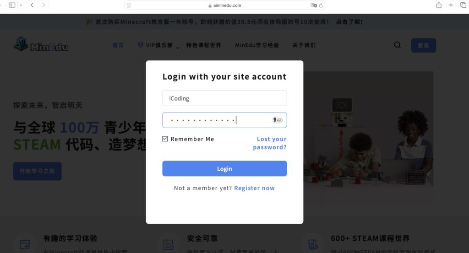
Task: Reload the page with refresh icon
Action: [321, 5]
